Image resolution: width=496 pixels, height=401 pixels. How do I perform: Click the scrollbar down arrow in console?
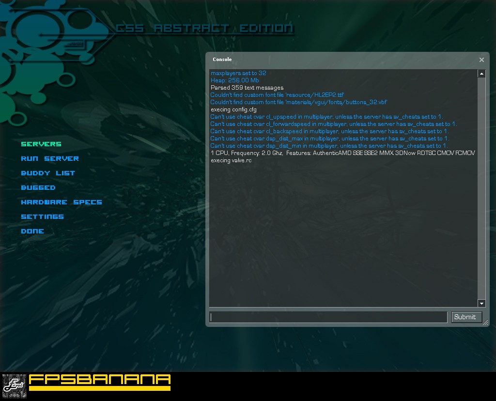tap(481, 304)
